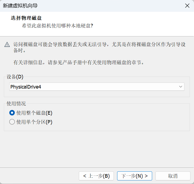Click blank gray area below 使用情况 group
This screenshot has height=184, width=194.
pos(97,149)
